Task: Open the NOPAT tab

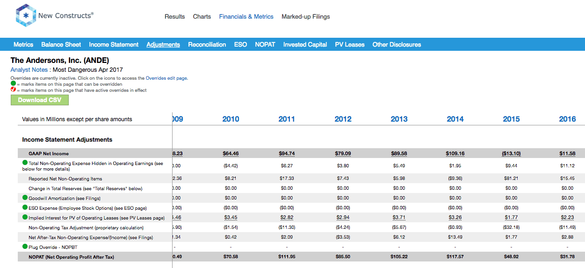Action: point(265,44)
